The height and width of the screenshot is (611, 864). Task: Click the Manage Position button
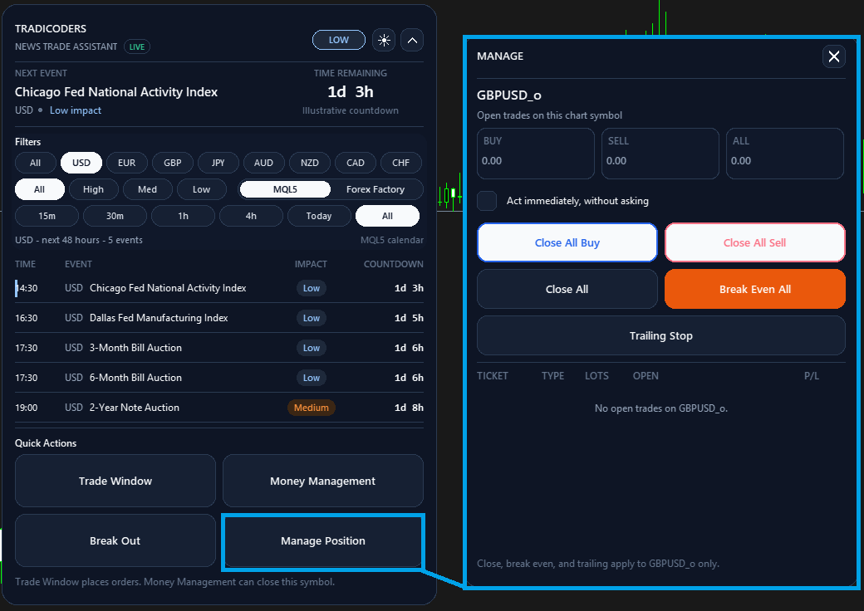pyautogui.click(x=323, y=541)
